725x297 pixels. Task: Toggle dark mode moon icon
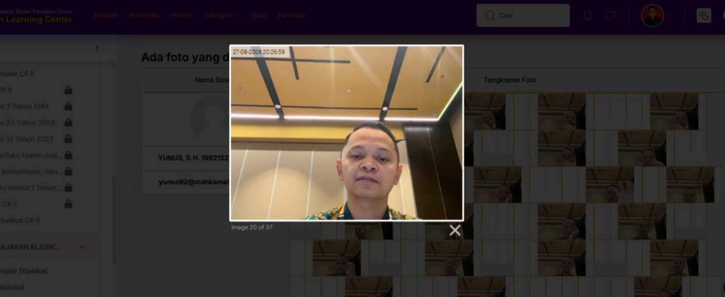[x=704, y=15]
